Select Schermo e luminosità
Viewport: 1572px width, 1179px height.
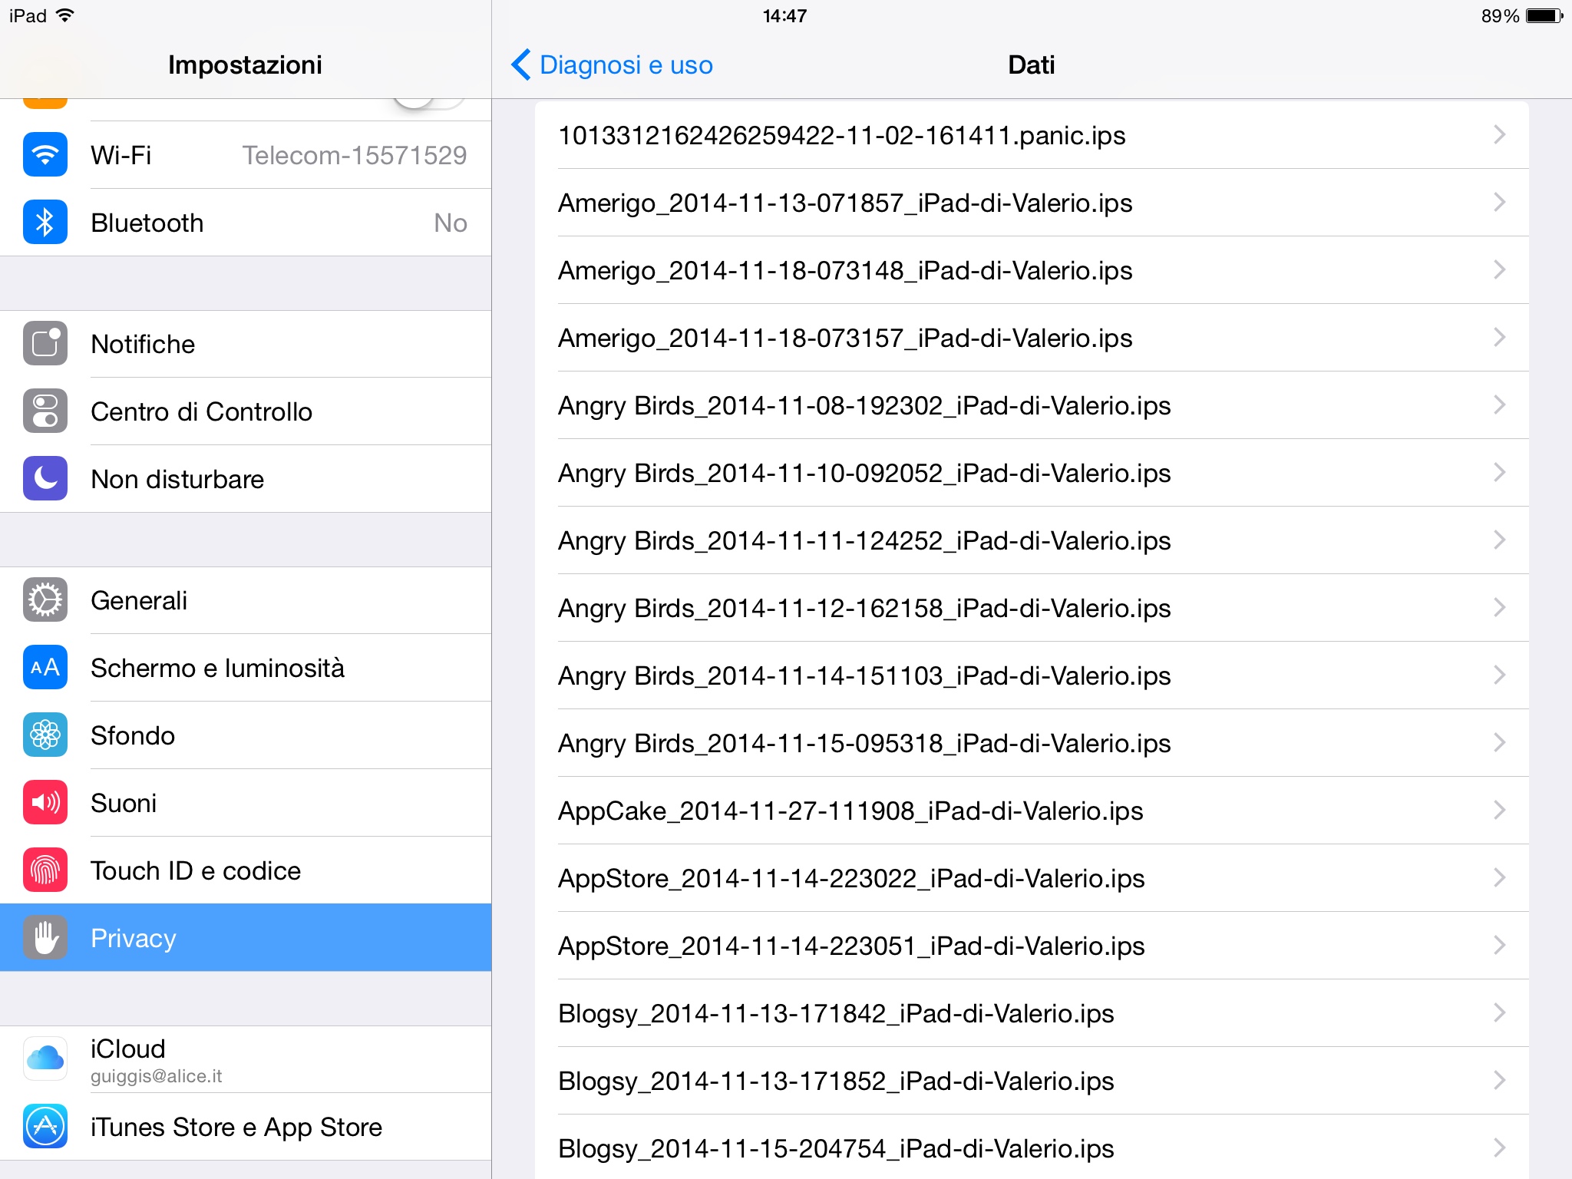pos(246,668)
